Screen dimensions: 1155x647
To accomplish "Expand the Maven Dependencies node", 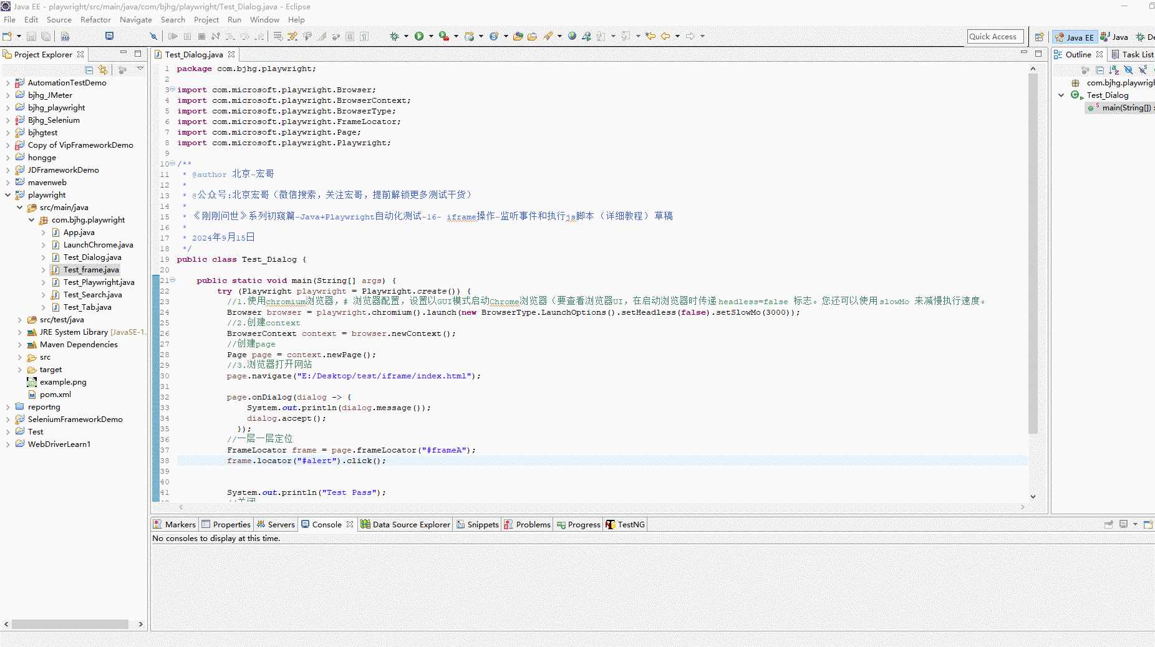I will tap(19, 345).
